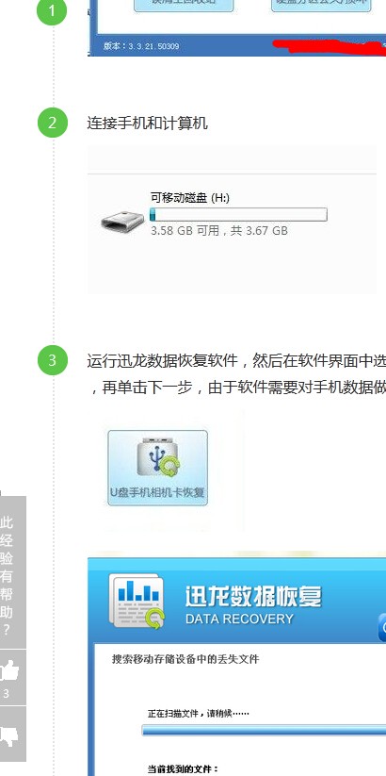Click the green step 2 circle
The height and width of the screenshot is (776, 386).
point(52,123)
